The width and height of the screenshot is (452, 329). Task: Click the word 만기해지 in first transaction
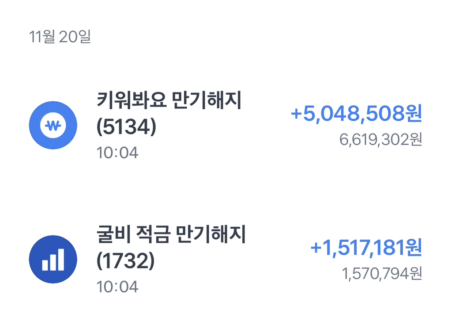tap(207, 100)
